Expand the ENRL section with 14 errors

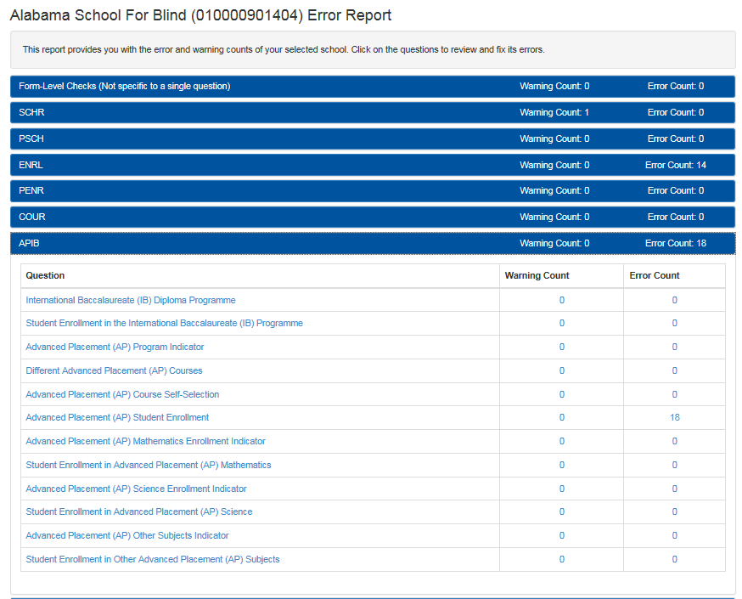tap(31, 165)
